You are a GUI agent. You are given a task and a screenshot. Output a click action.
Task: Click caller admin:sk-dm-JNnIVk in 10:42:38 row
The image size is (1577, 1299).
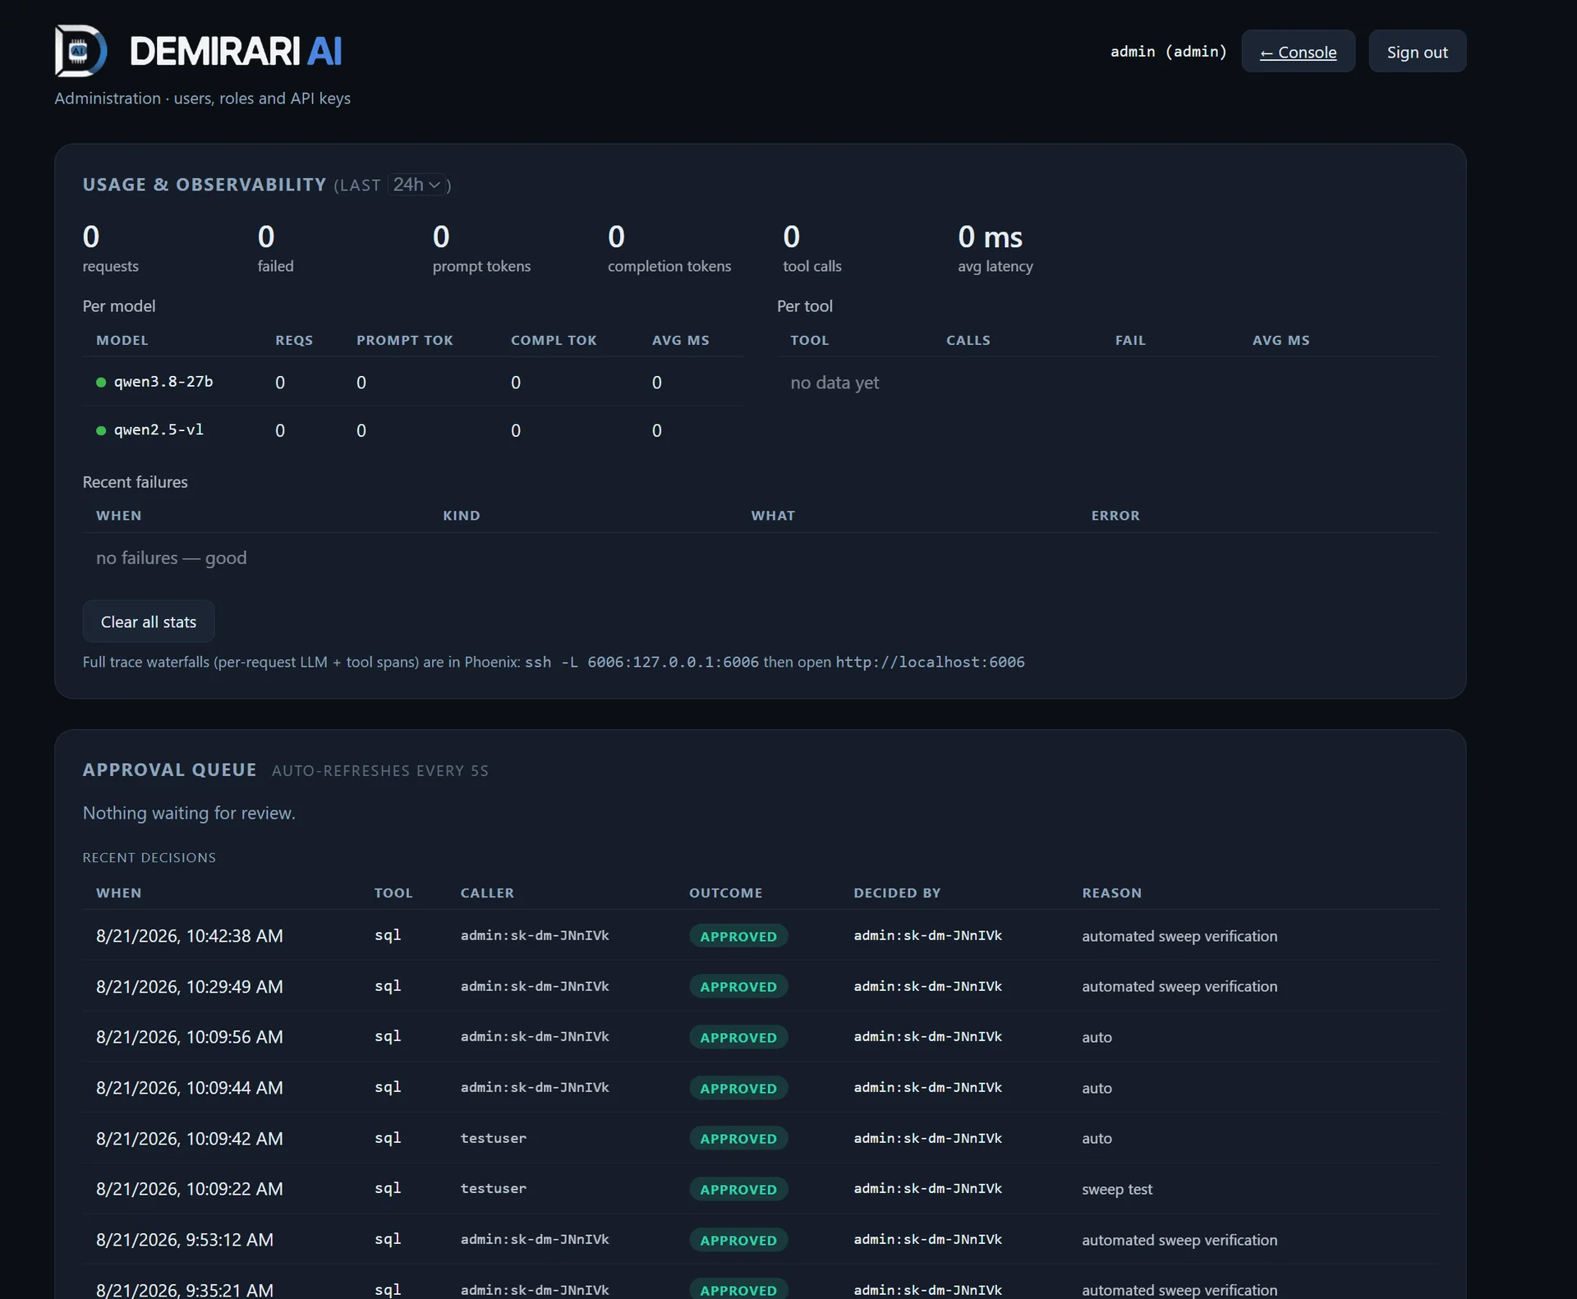click(x=535, y=935)
